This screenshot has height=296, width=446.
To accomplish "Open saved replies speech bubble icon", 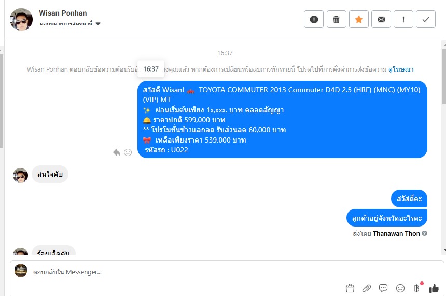I will pyautogui.click(x=383, y=288).
